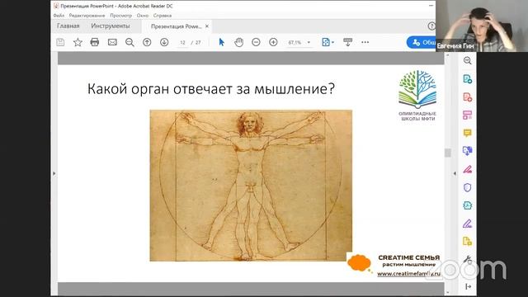528x297 pixels.
Task: Collapse right pane via small triangle
Action: [455, 173]
